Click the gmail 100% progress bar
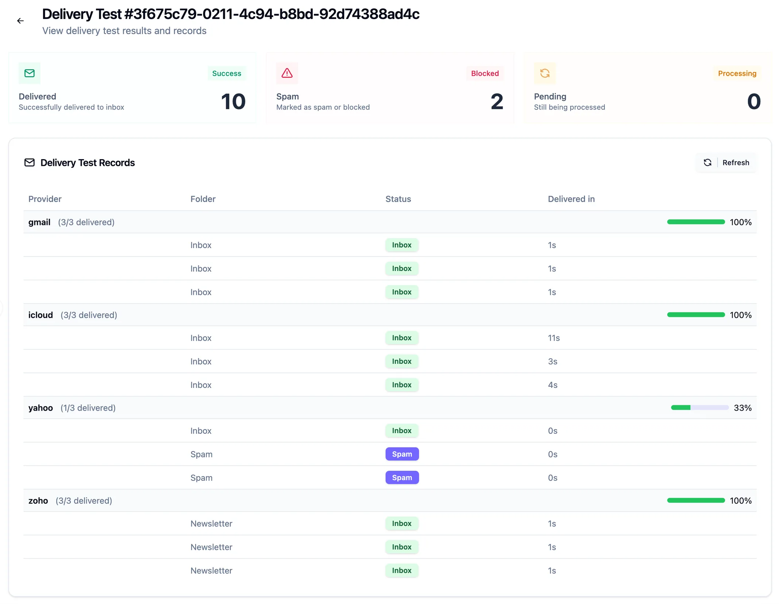 tap(696, 222)
